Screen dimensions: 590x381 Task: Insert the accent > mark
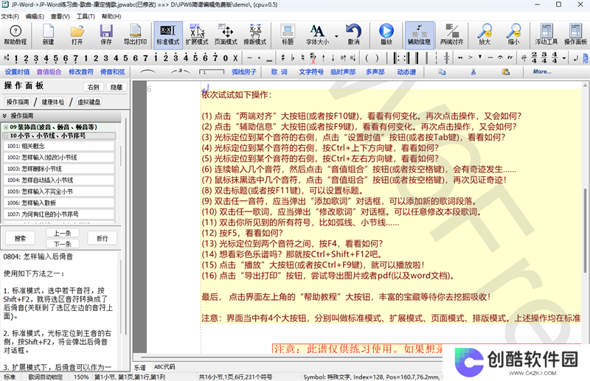470,58
